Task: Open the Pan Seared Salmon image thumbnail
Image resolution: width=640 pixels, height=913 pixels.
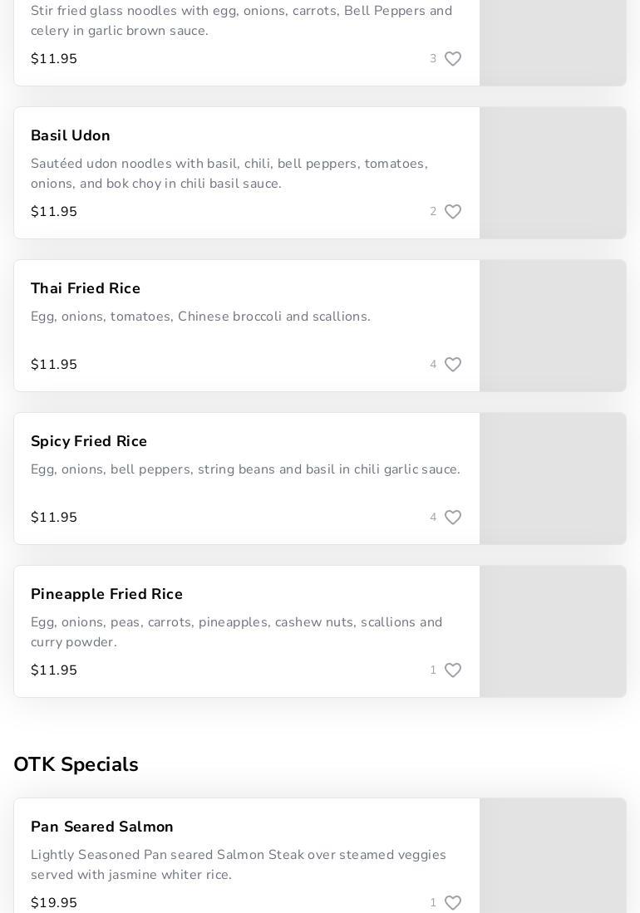Action: 553,856
